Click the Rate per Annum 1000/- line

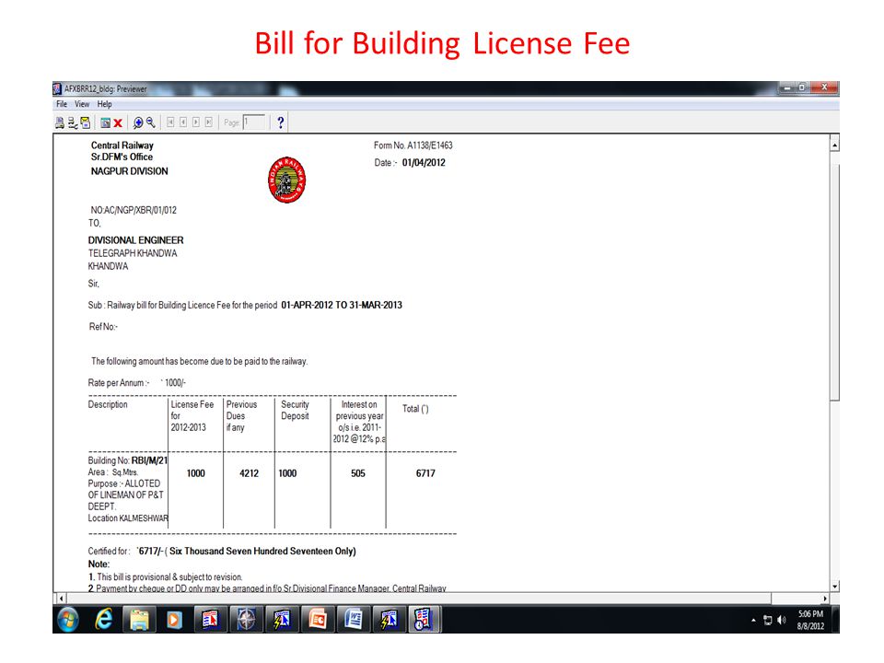[x=137, y=383]
